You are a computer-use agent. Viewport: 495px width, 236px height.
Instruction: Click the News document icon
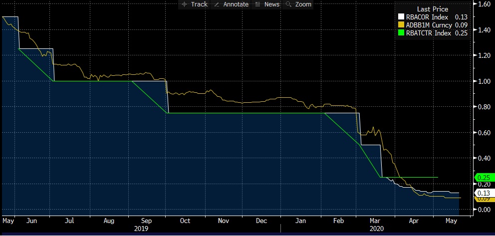(258, 4)
